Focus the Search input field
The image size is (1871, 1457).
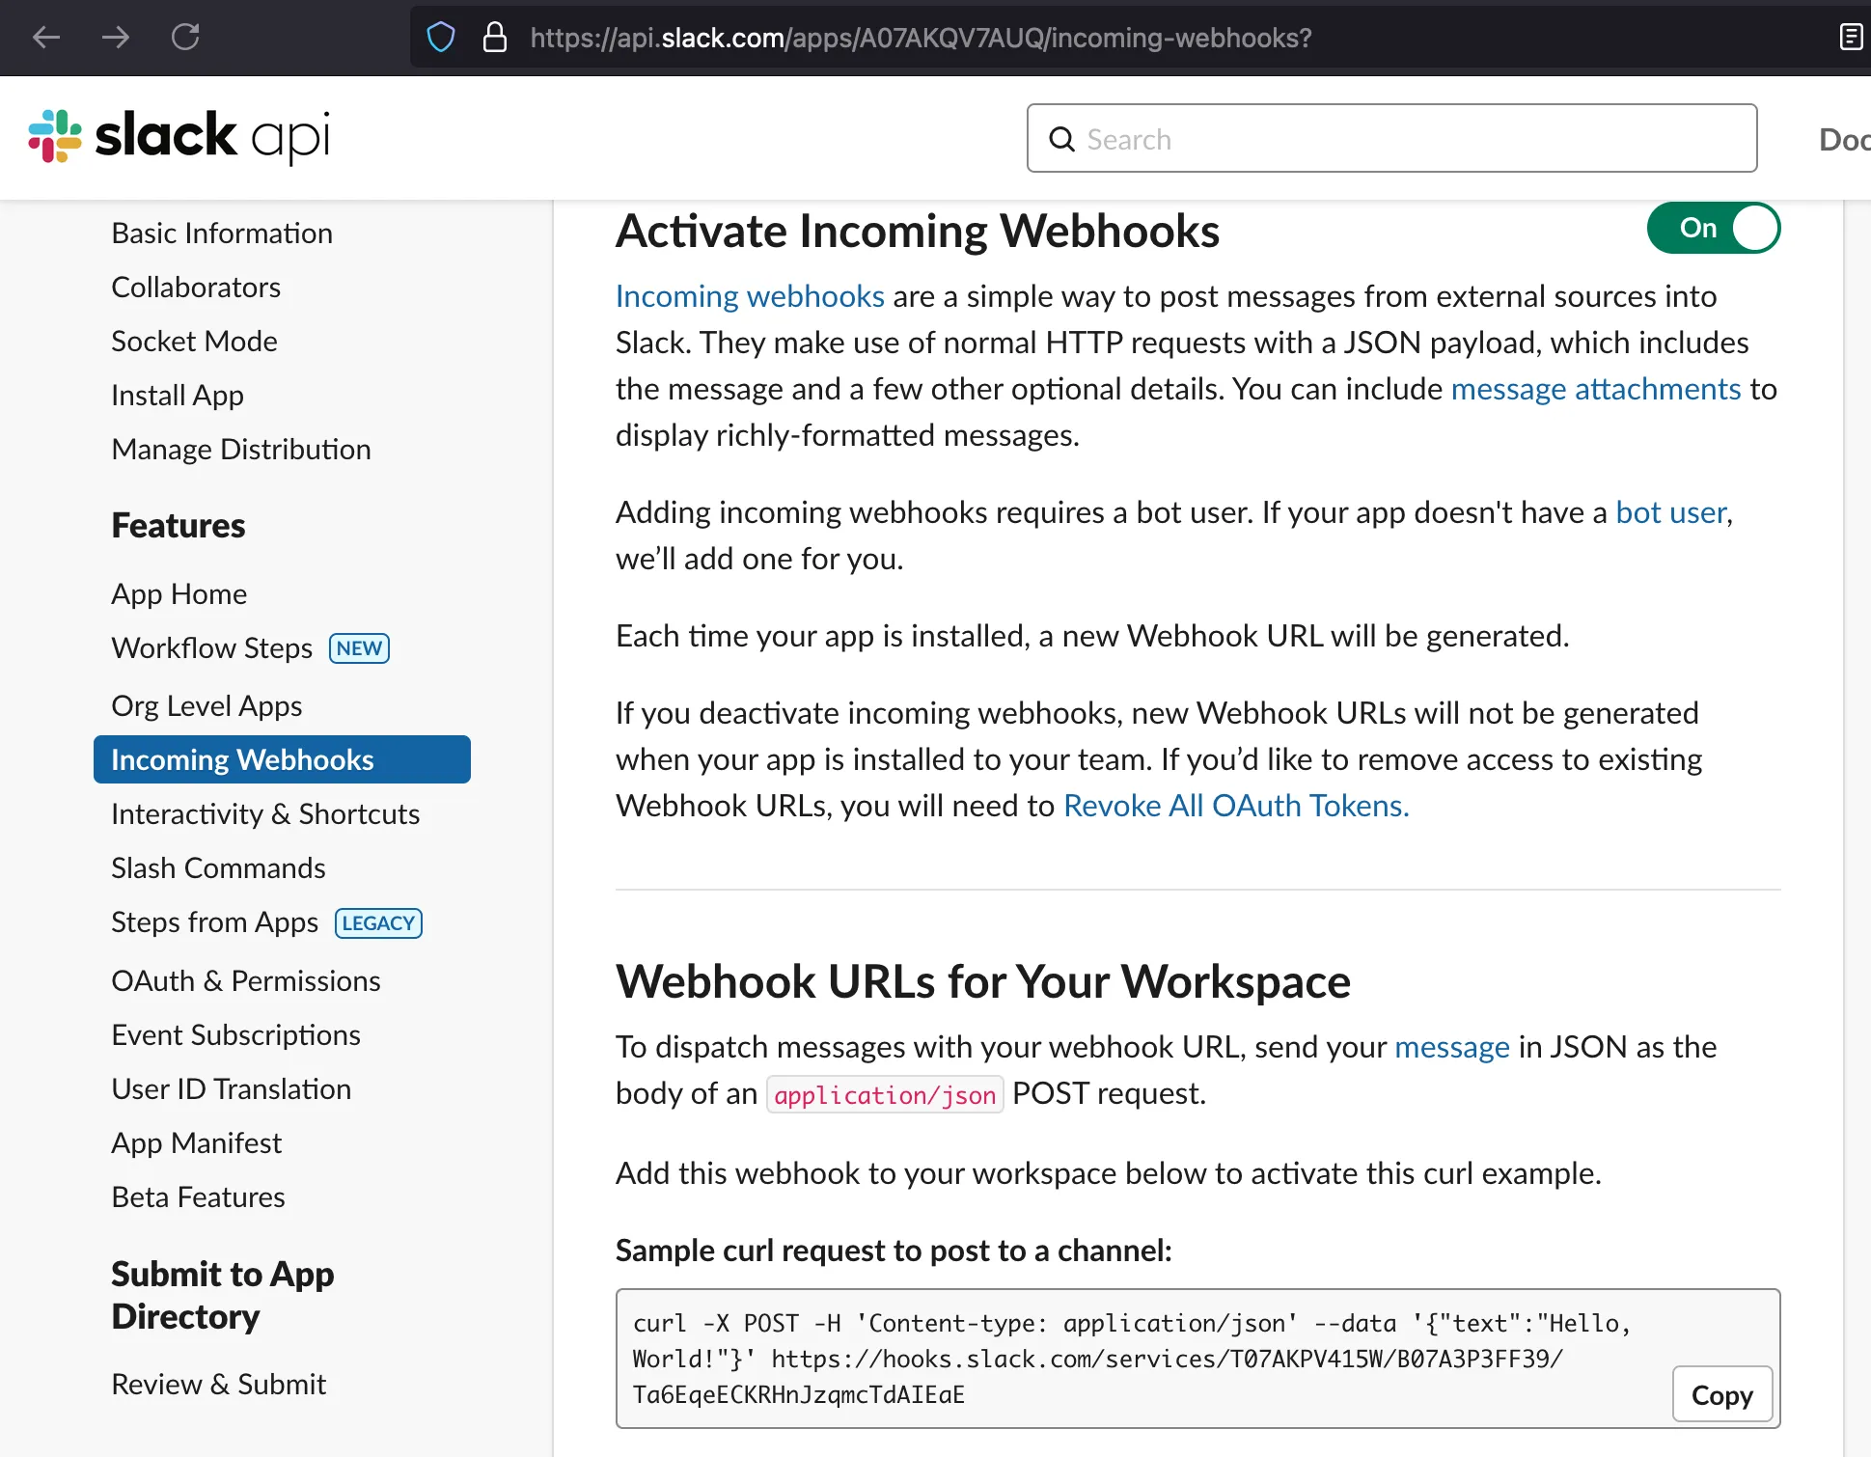[x=1391, y=138]
